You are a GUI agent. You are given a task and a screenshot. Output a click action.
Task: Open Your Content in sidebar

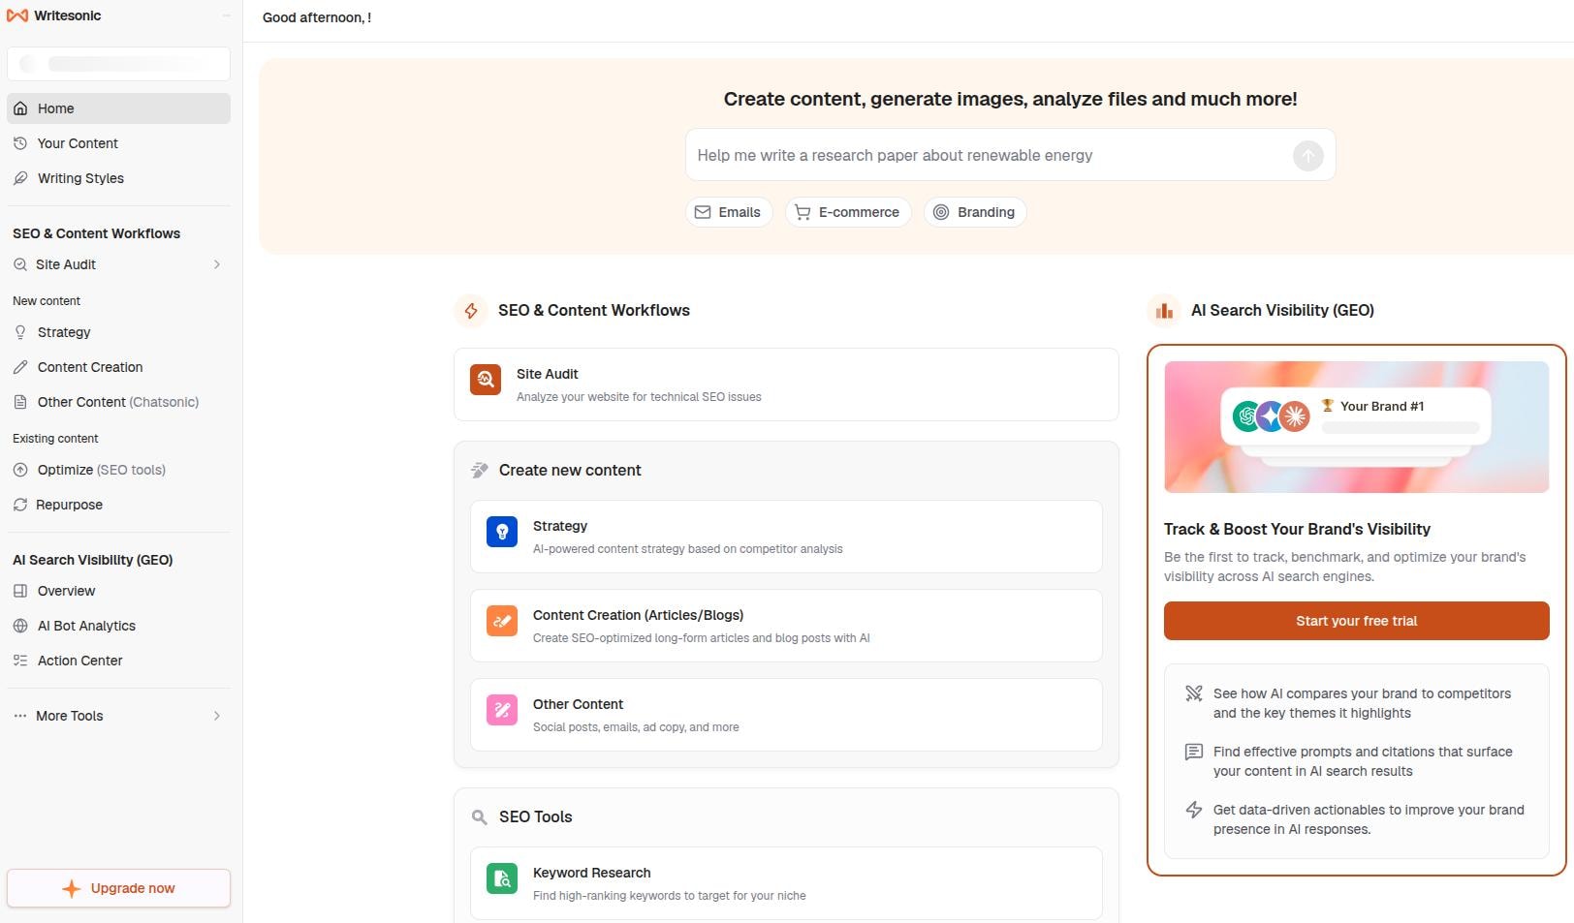pos(118,143)
